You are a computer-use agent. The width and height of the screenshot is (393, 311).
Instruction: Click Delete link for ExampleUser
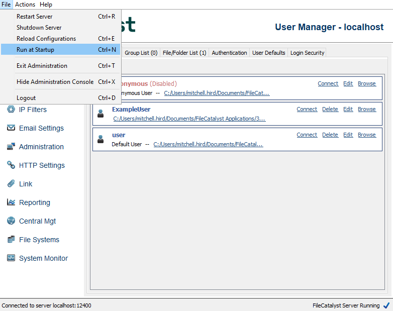tap(330, 109)
